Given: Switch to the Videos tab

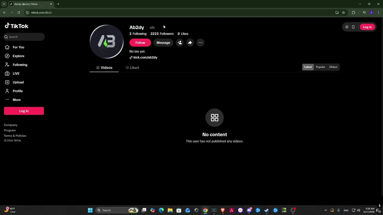Looking at the screenshot, I should 104,68.
